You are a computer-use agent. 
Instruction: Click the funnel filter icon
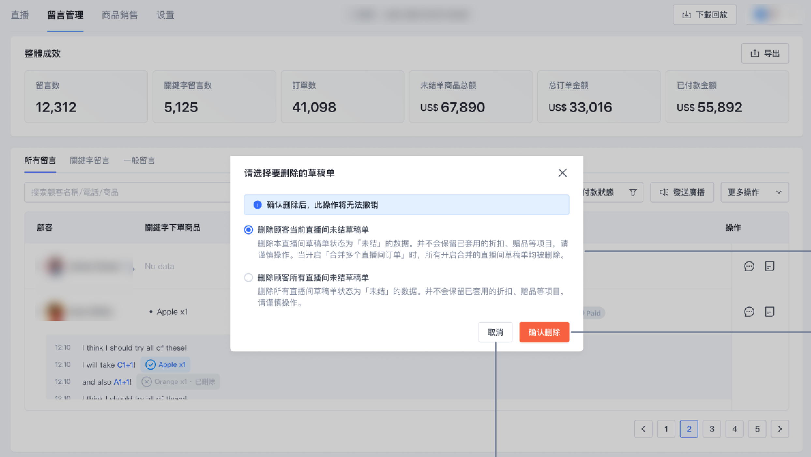click(633, 192)
